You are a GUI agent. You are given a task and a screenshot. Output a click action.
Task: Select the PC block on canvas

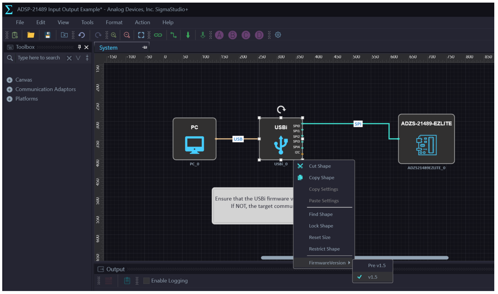(195, 139)
